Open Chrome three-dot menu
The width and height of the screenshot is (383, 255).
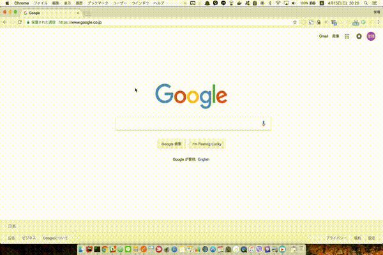pos(377,22)
